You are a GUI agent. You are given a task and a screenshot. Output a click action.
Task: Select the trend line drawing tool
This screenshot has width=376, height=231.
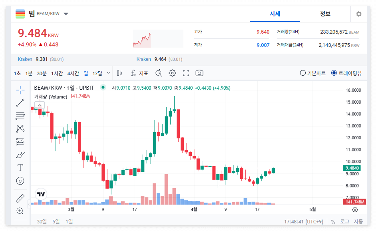point(20,102)
